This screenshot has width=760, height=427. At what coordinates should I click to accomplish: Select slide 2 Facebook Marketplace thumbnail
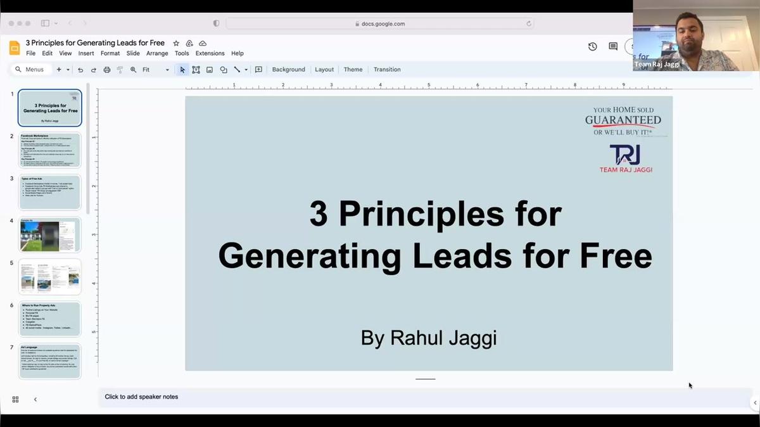click(50, 150)
